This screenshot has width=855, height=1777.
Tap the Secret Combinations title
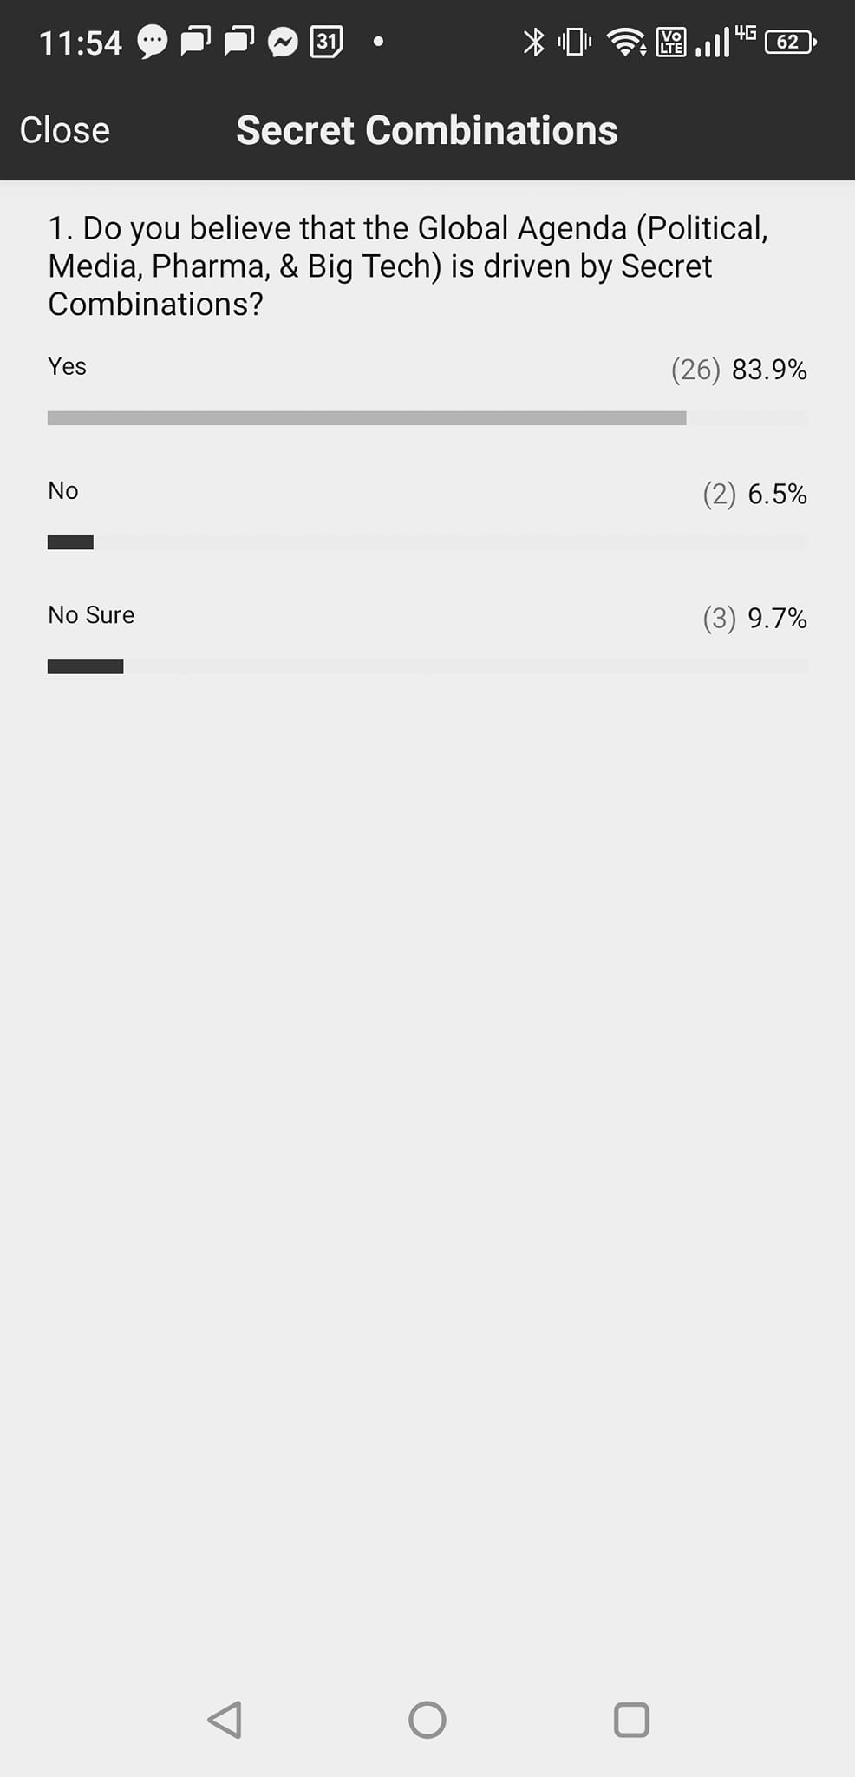[427, 130]
